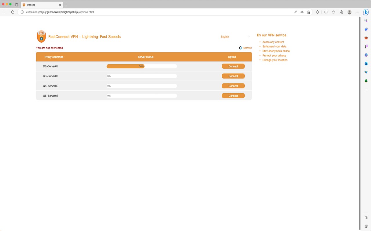Click the US-Server02 0% status bar
This screenshot has width=371, height=231.
[x=142, y=86]
